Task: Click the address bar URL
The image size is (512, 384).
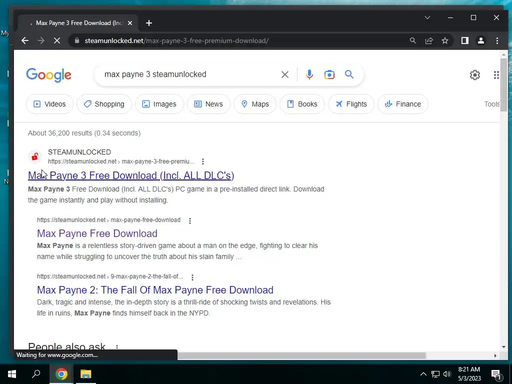Action: [176, 40]
